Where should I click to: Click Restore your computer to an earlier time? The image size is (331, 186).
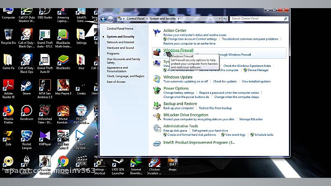(x=189, y=43)
